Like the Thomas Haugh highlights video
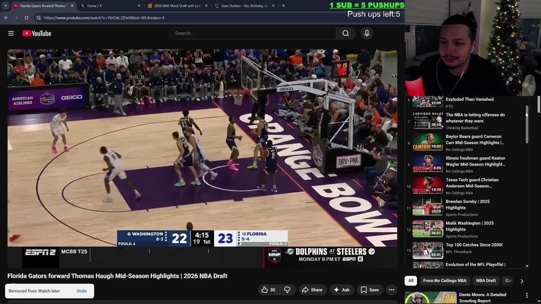 (x=268, y=290)
